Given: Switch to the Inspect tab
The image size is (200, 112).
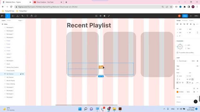Looking at the screenshot, I should 191,21.
